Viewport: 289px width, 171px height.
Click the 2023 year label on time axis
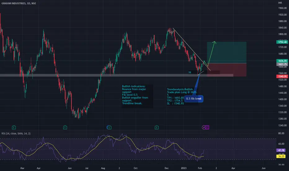184,168
